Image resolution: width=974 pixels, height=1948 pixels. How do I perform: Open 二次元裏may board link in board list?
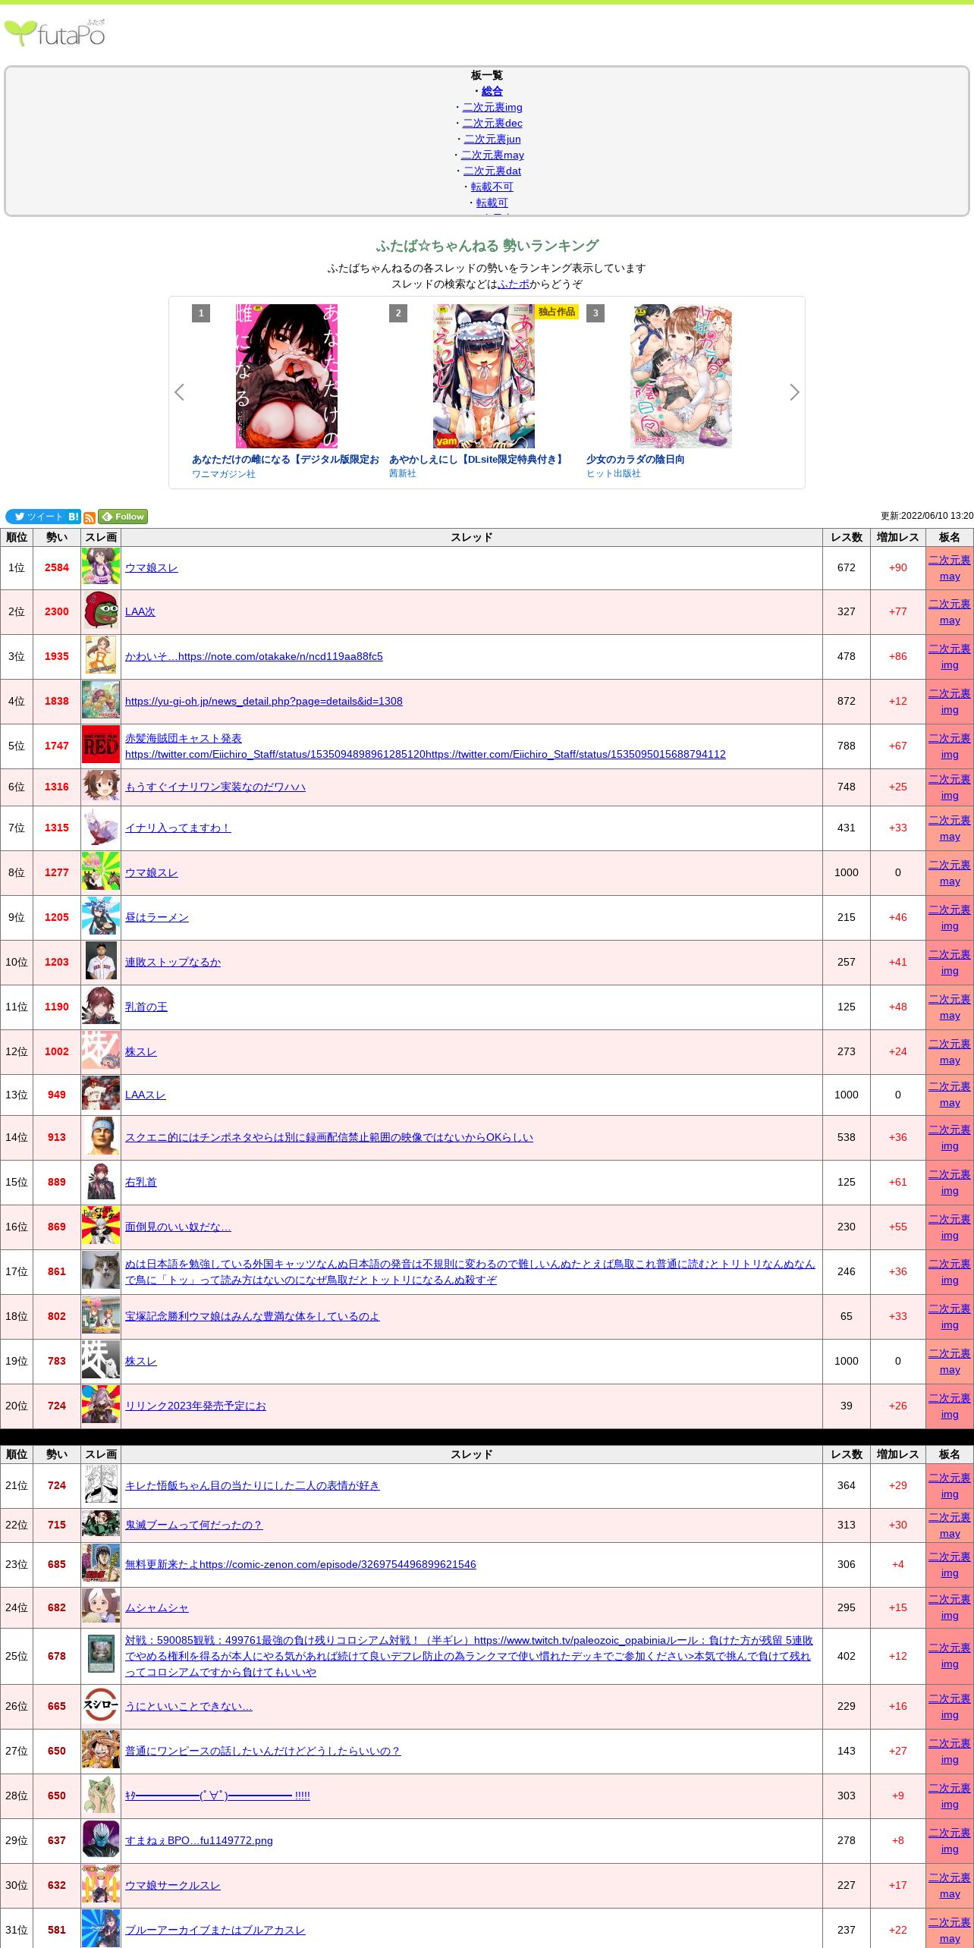click(x=492, y=155)
